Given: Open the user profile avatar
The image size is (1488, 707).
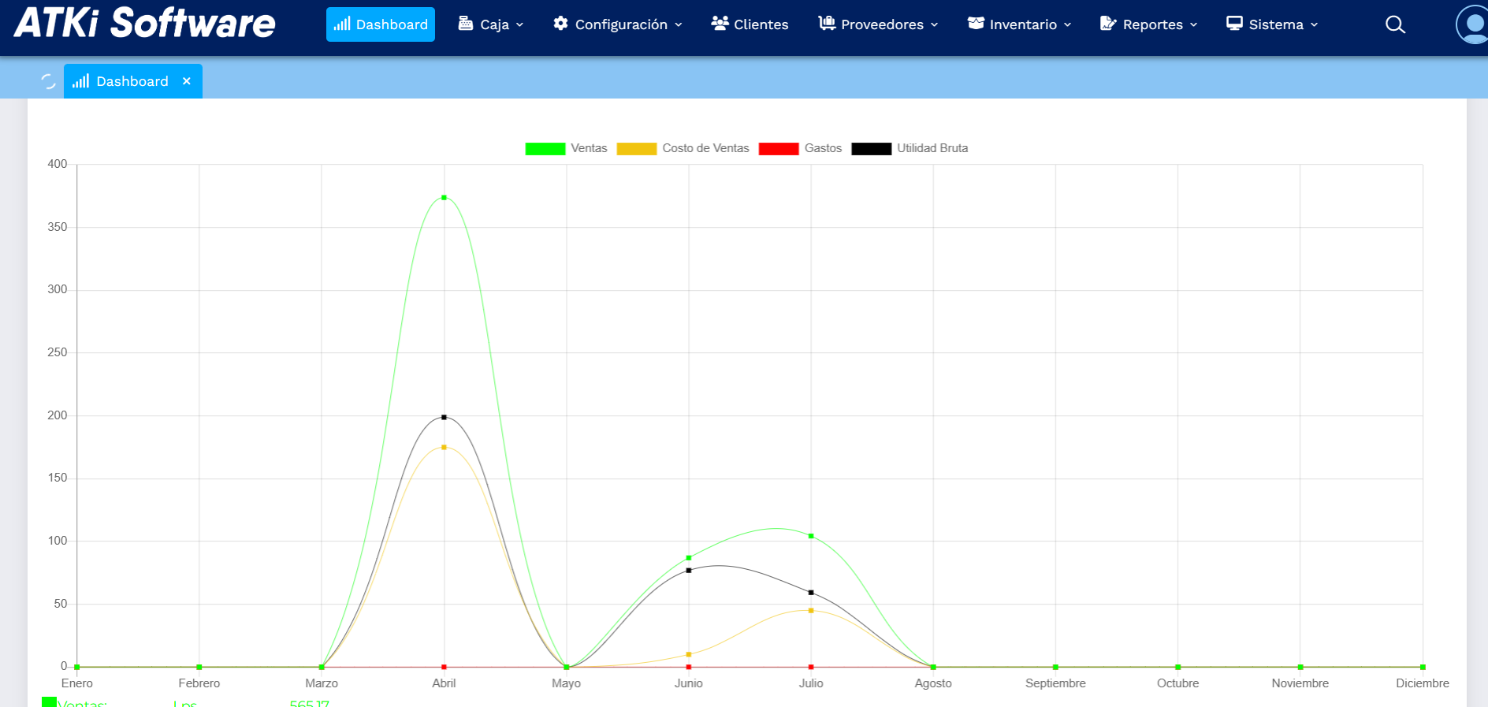Looking at the screenshot, I should tap(1471, 24).
